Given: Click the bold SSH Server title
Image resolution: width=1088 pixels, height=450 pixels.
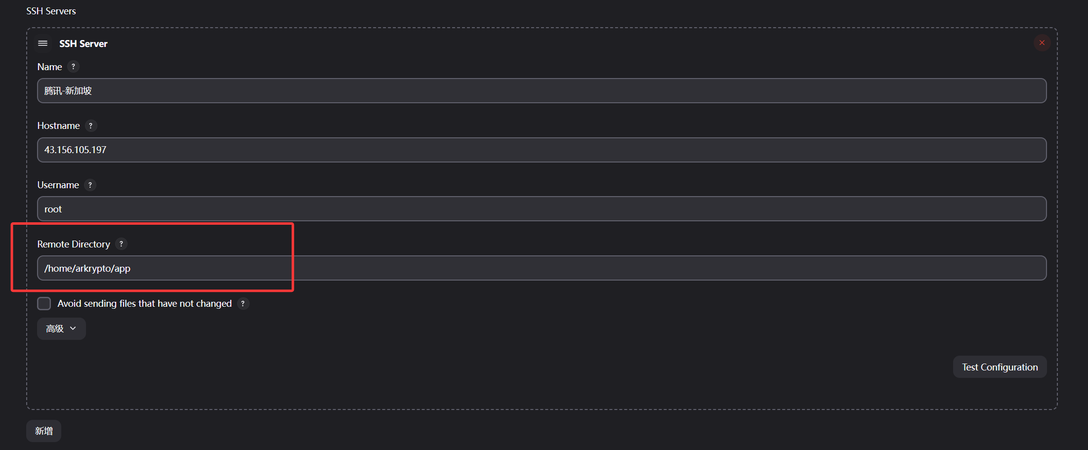Looking at the screenshot, I should point(83,44).
